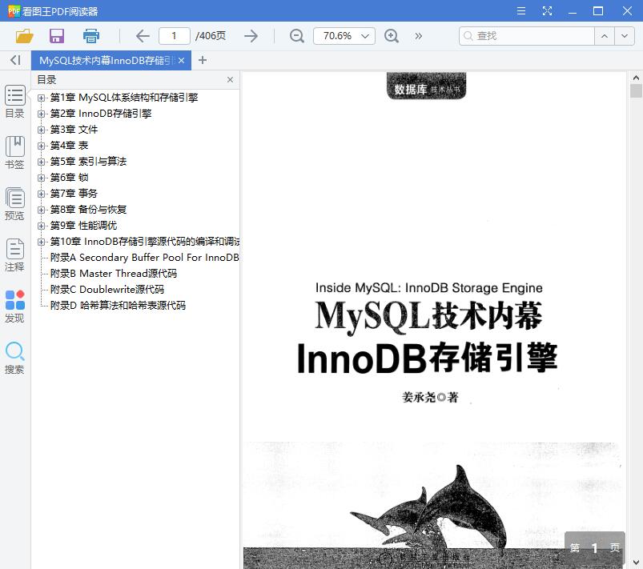Expand 第4章 表 tree node

[x=41, y=146]
